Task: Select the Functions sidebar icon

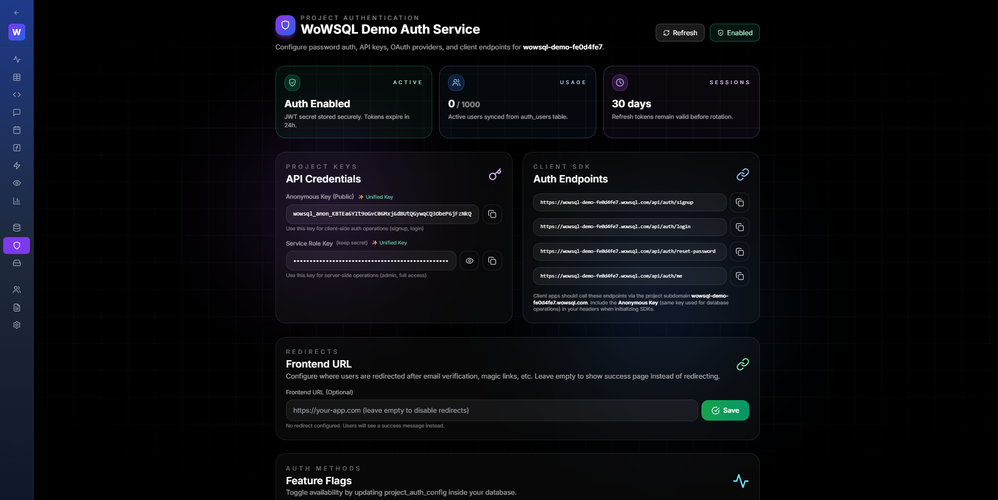Action: click(x=16, y=148)
